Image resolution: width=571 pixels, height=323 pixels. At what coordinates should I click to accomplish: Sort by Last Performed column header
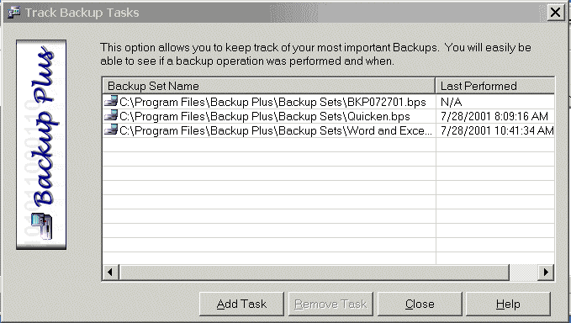pyautogui.click(x=495, y=86)
